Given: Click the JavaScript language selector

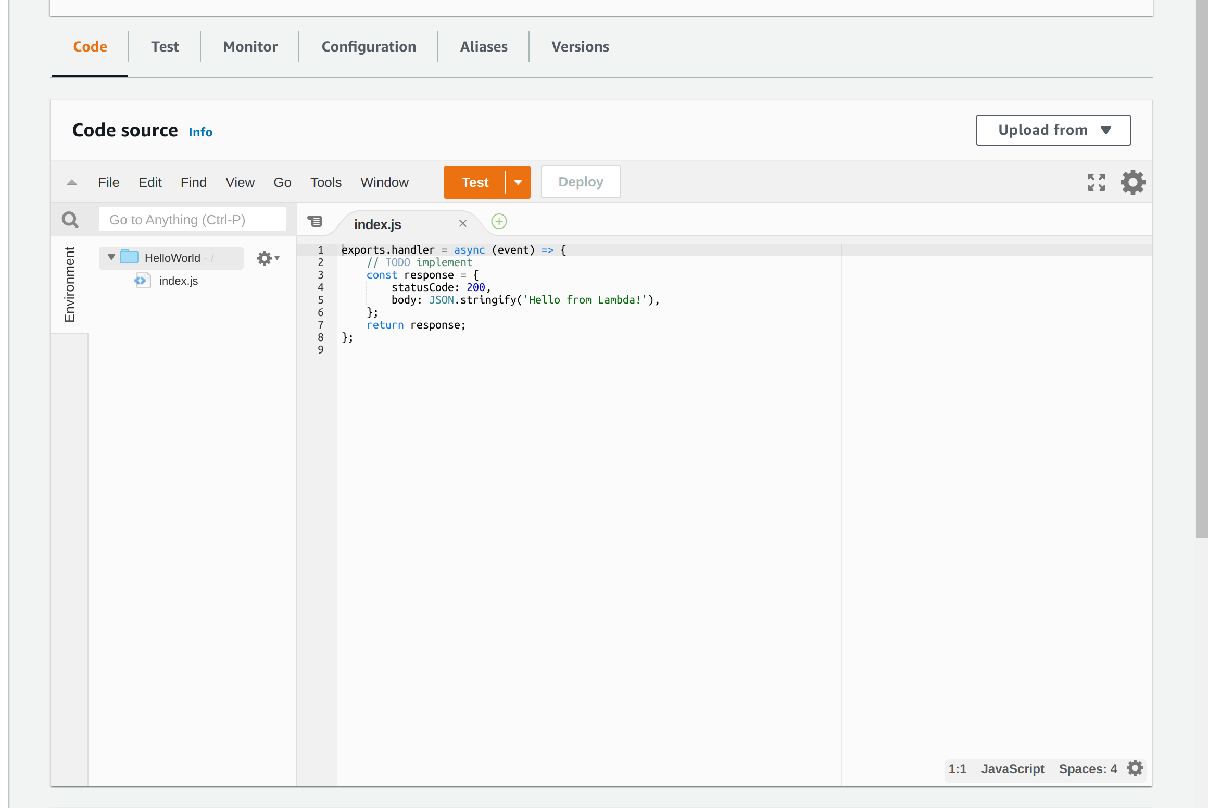Looking at the screenshot, I should click(1012, 768).
